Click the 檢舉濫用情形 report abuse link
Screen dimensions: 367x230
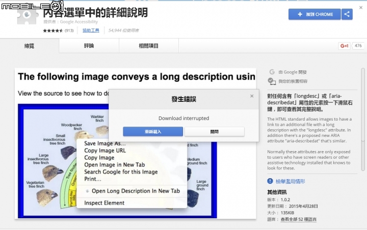pyautogui.click(x=290, y=181)
